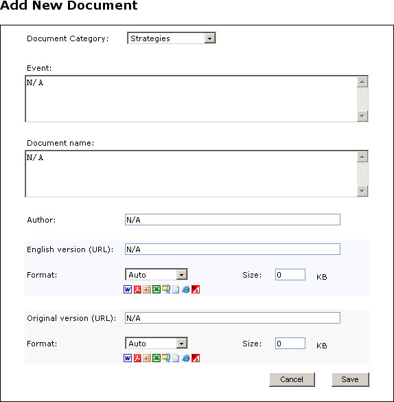The width and height of the screenshot is (394, 402).
Task: Expand the Original version Format dropdown
Action: (x=157, y=344)
